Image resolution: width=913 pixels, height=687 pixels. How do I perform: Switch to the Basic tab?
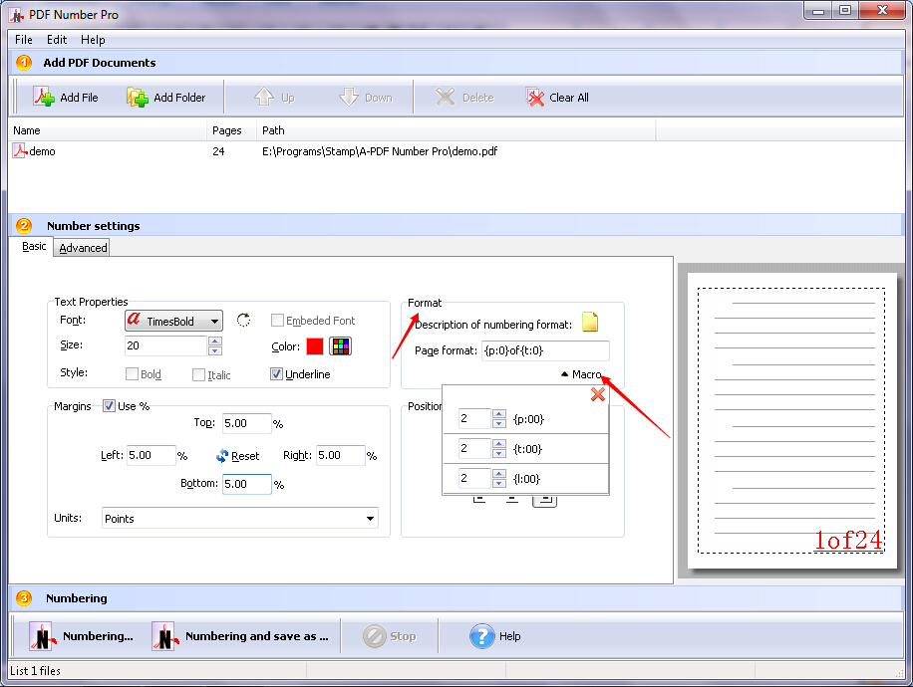[34, 246]
